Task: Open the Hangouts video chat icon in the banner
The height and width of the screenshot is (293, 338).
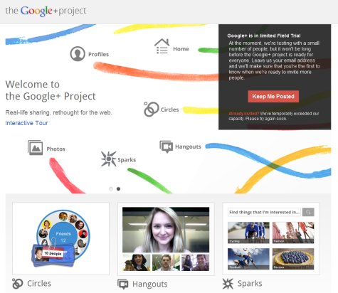Action: tap(166, 146)
